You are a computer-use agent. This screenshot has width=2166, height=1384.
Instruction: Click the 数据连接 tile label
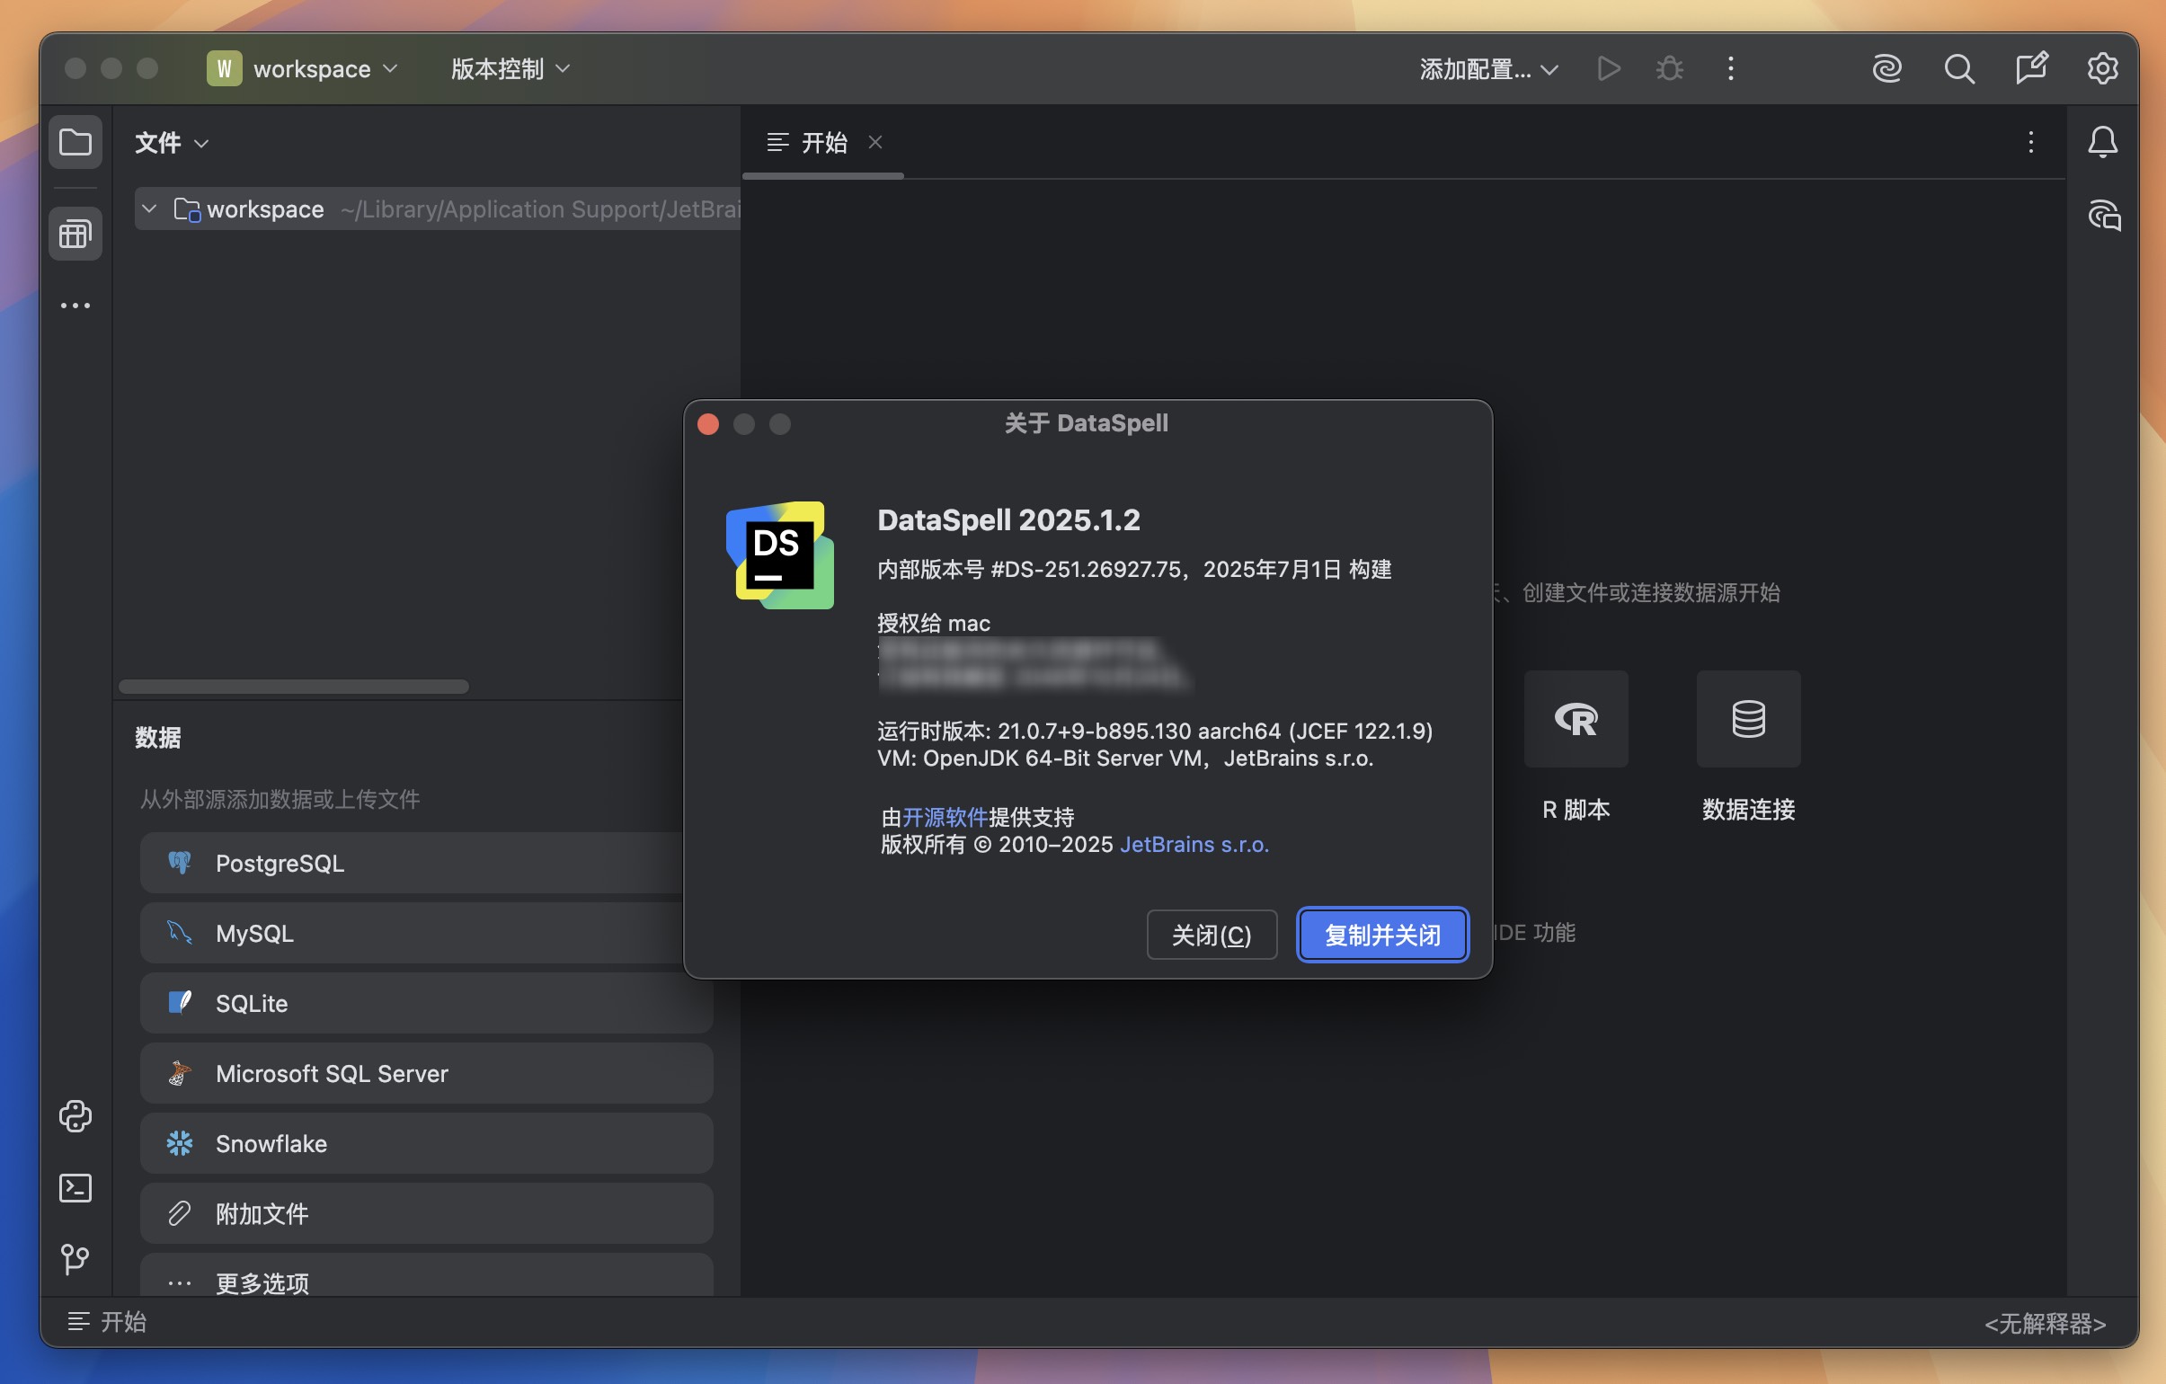coord(1748,809)
